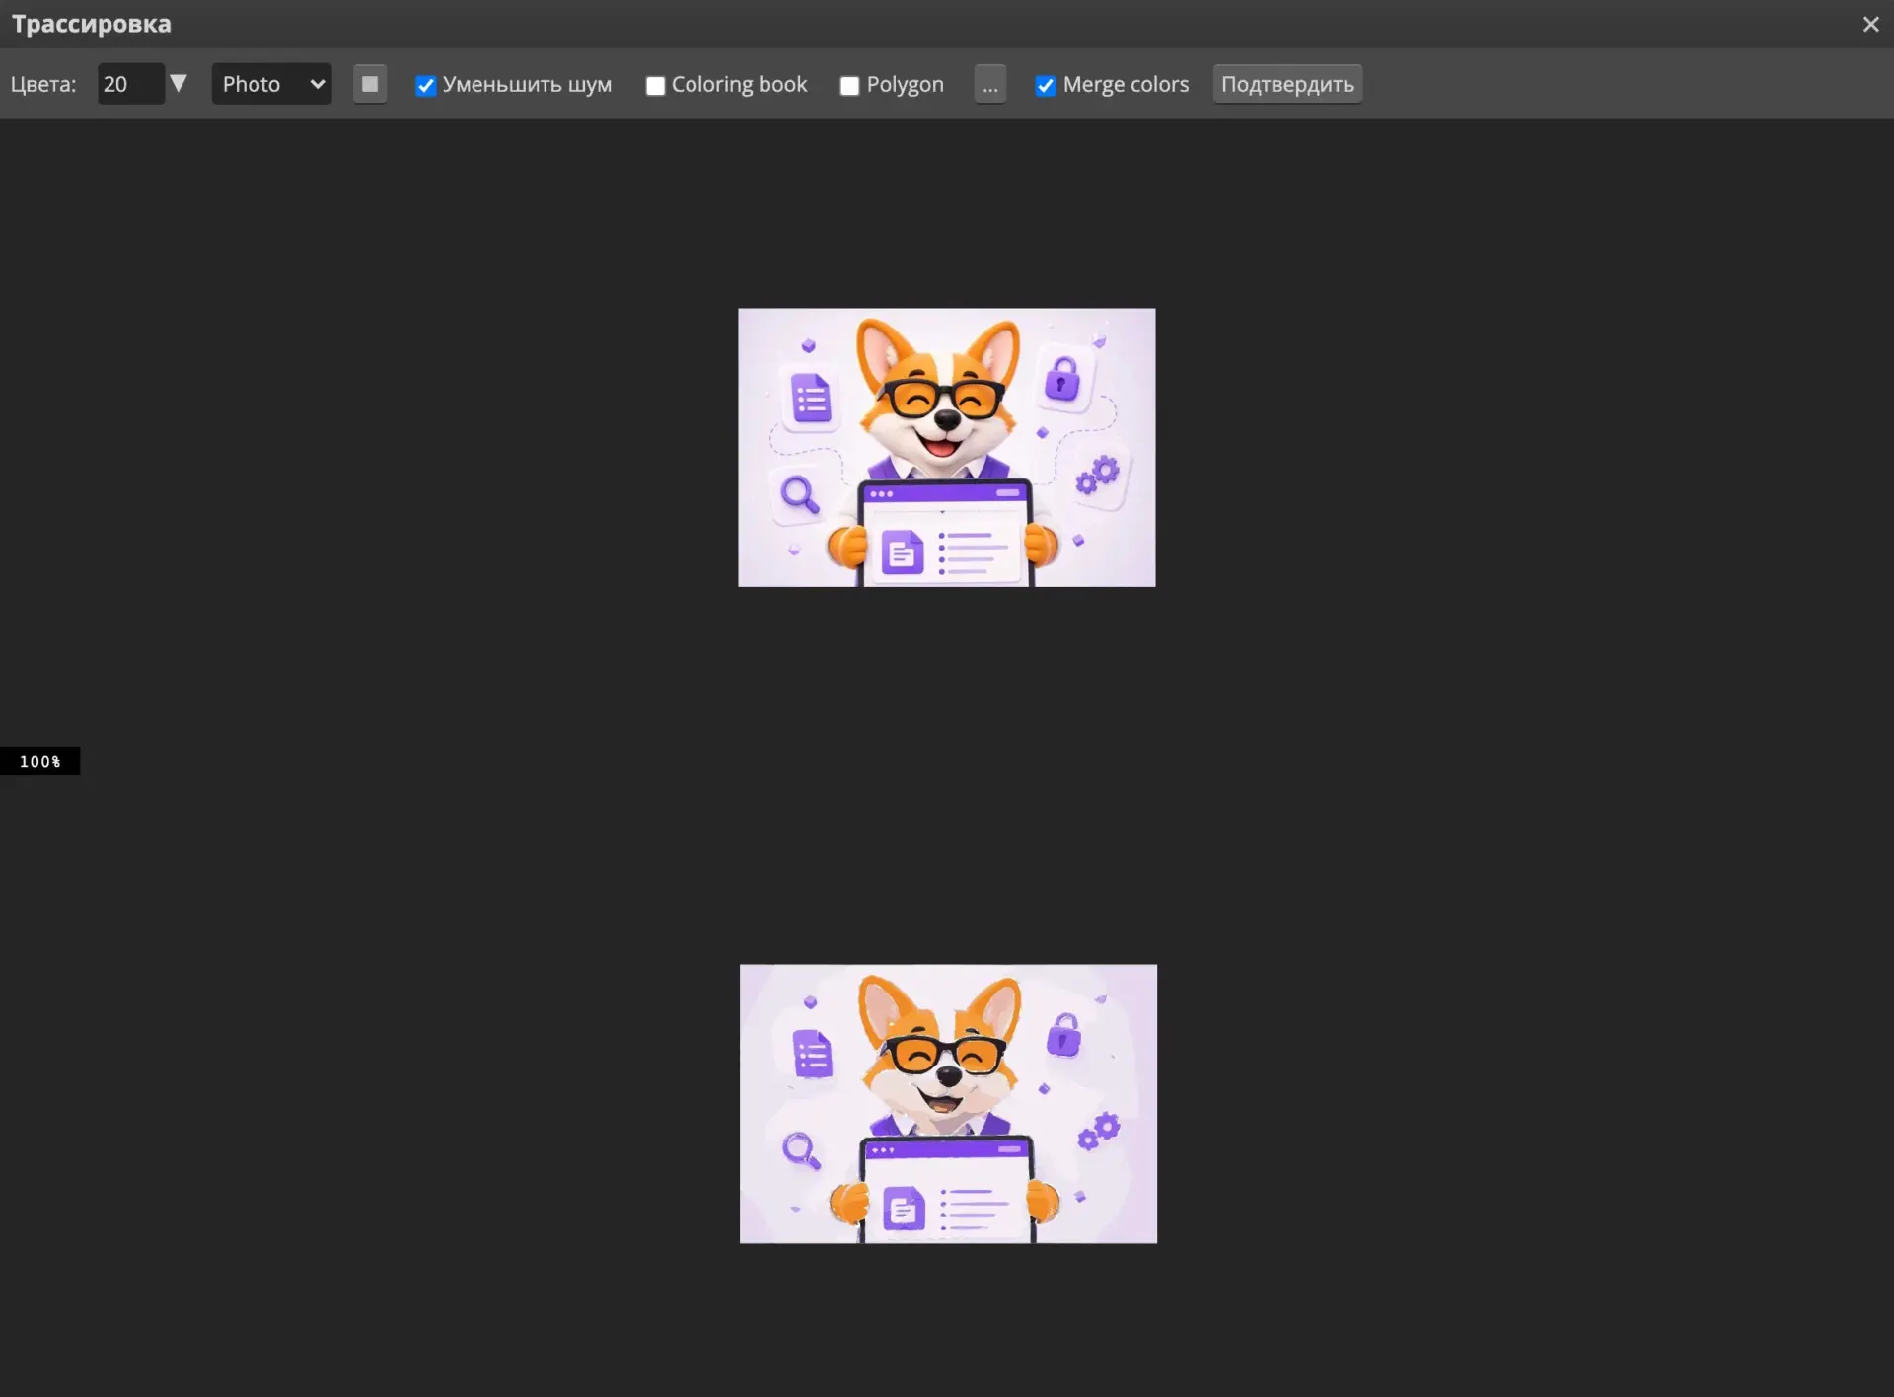Click the gray square background swatch button
The image size is (1894, 1397).
pos(370,84)
